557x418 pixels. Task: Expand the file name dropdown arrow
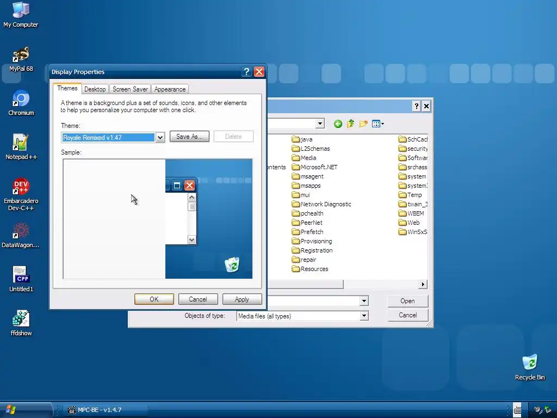coord(364,301)
